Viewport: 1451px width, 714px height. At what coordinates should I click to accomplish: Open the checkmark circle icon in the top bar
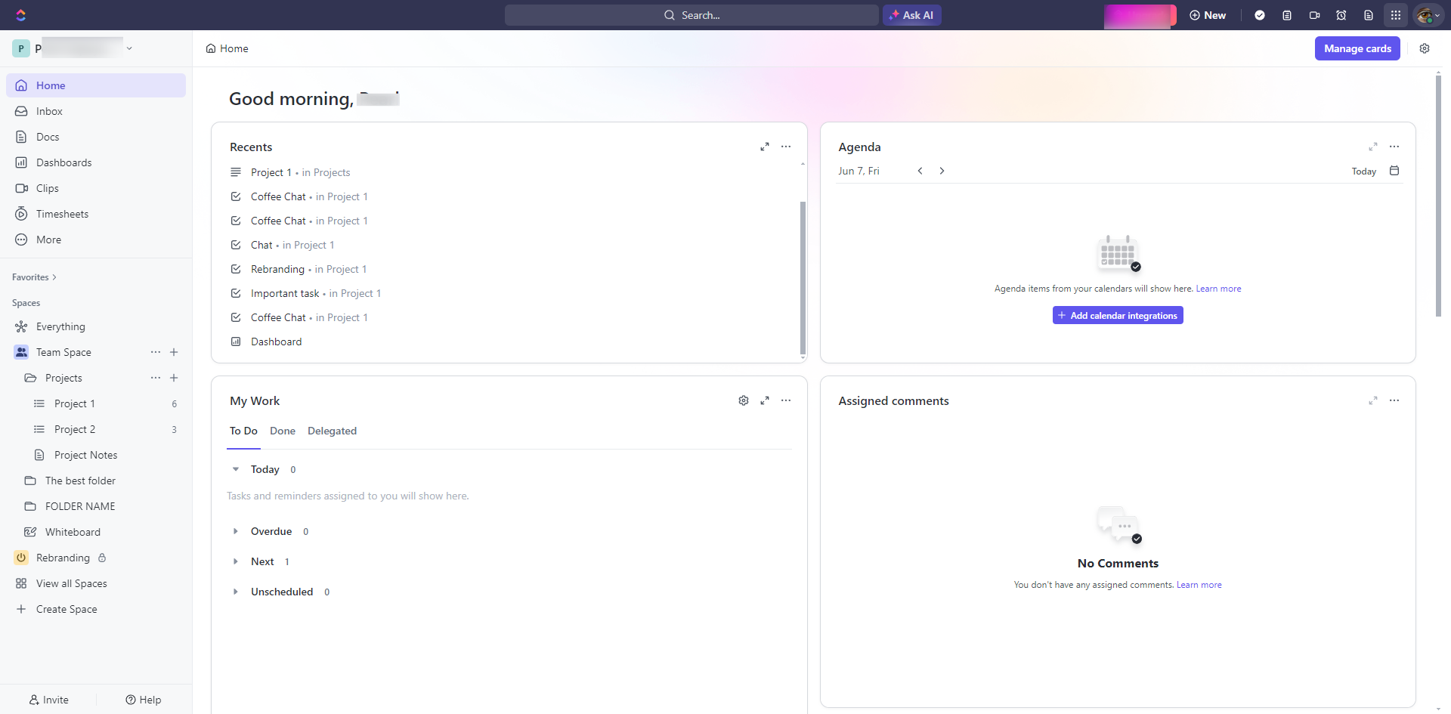click(x=1260, y=15)
